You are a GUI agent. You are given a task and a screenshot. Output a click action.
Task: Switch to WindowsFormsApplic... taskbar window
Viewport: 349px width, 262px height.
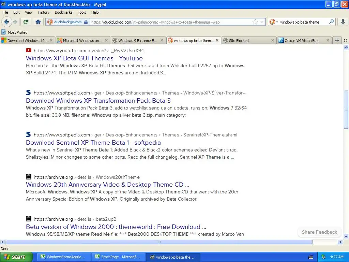63,257
